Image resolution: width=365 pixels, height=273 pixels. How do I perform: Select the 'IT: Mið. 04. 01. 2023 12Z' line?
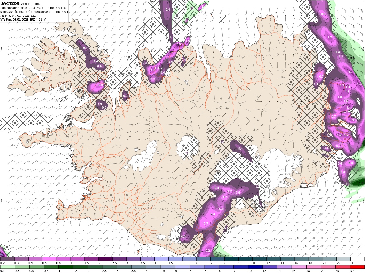18,16
